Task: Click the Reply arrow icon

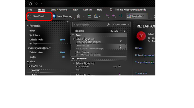Action: pyautogui.click(x=107, y=16)
